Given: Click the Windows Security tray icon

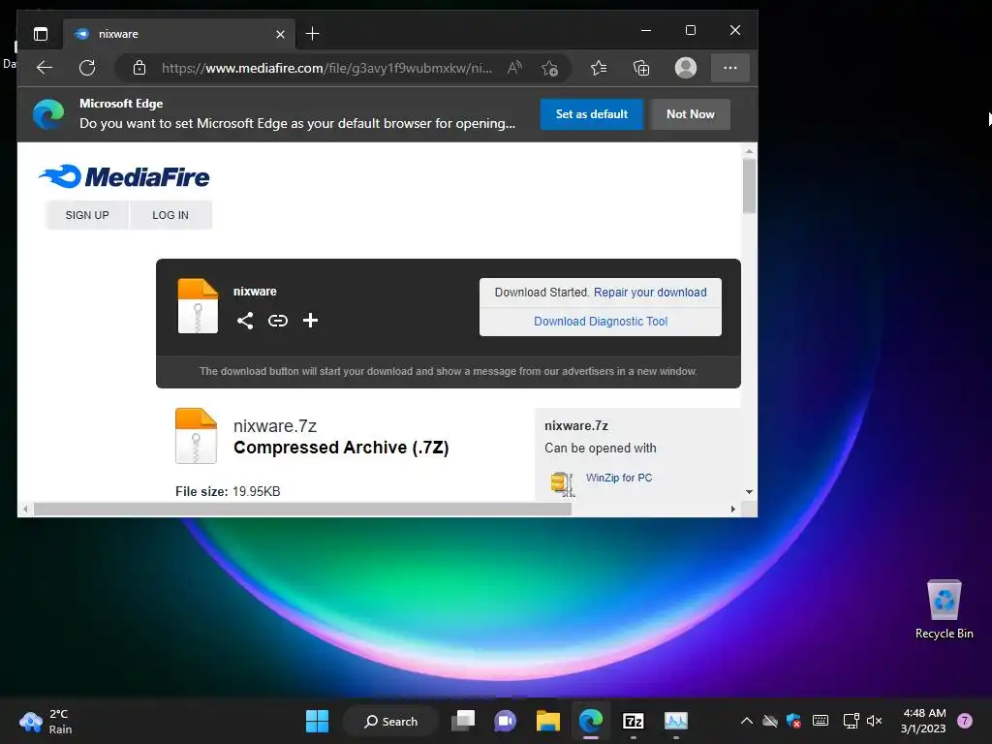Looking at the screenshot, I should pos(794,721).
